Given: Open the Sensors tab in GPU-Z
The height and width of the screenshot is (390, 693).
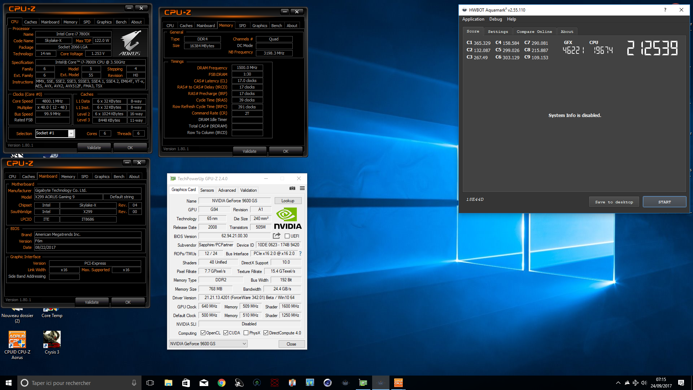Looking at the screenshot, I should (x=207, y=190).
